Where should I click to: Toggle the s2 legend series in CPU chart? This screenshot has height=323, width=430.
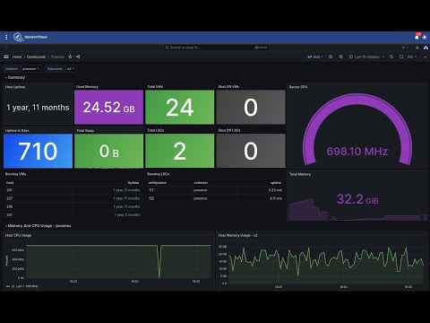[x=21, y=286]
